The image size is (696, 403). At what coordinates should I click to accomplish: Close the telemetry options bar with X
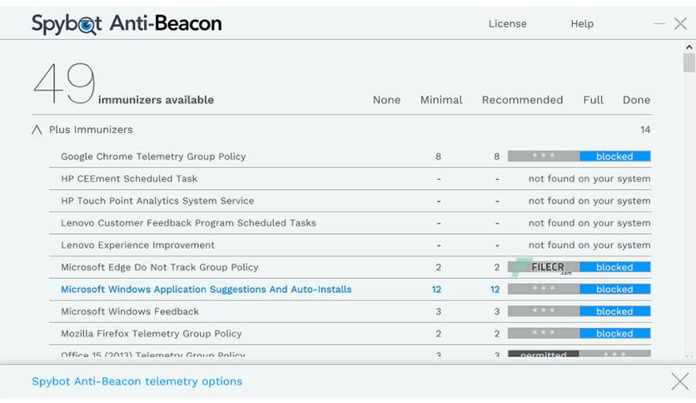point(680,381)
